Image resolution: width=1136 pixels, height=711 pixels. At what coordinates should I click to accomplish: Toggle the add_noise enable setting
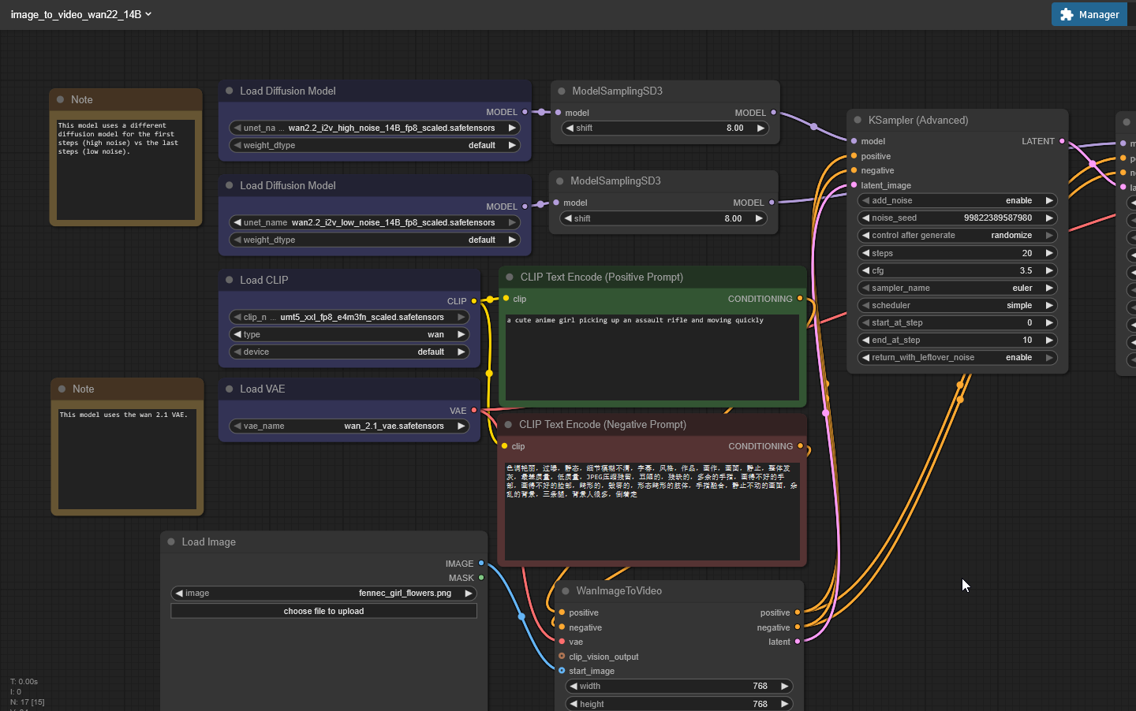(x=956, y=201)
